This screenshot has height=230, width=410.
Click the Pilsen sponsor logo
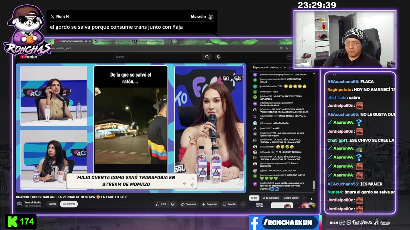366,223
